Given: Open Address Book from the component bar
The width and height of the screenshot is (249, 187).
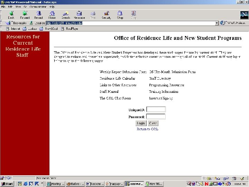Looking at the screenshot, I should click(x=234, y=178).
